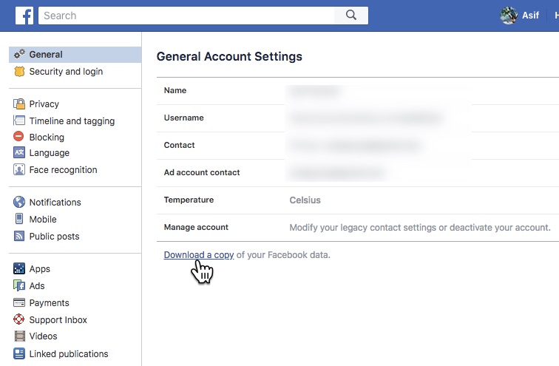Screen dimensions: 559x366
Task: Open Payments settings
Action: coord(50,303)
